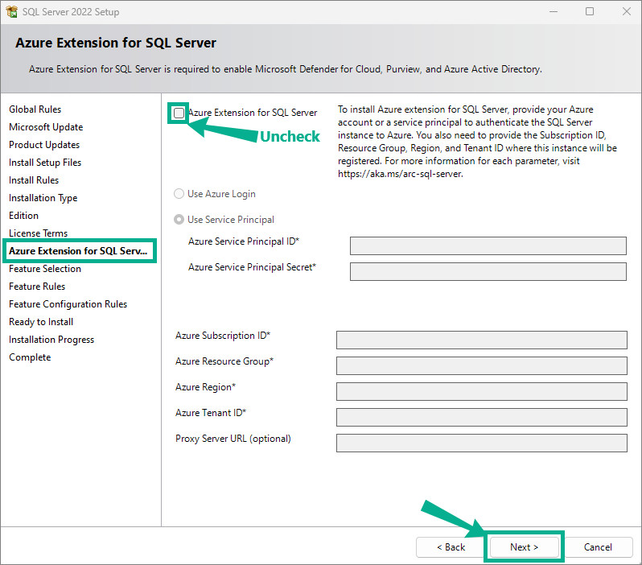Select Install Rules step in sidebar
The image size is (642, 565).
[34, 180]
